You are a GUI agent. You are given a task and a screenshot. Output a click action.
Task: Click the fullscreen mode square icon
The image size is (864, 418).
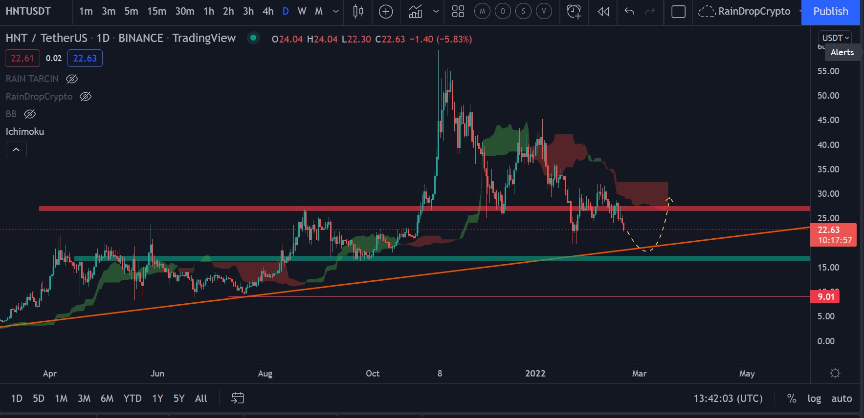(678, 11)
